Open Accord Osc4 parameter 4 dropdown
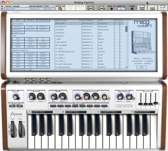Viewport: 168px width, 151px height. 144,112
